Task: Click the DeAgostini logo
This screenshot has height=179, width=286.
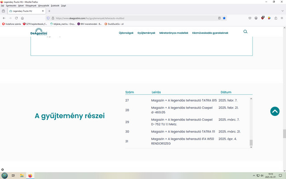Action: [x=39, y=32]
